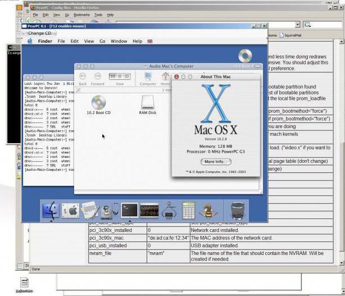The height and width of the screenshot is (296, 345).
Task: Open the Trash in the Dock
Action: pos(238,211)
